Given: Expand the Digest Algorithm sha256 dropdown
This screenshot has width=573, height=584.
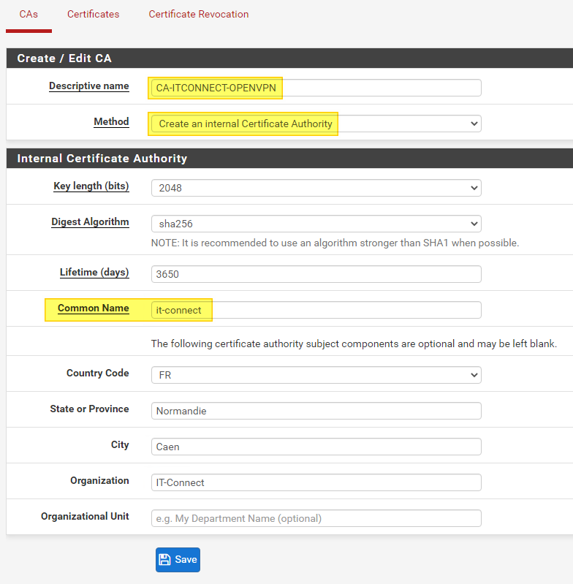Looking at the screenshot, I should (x=316, y=224).
